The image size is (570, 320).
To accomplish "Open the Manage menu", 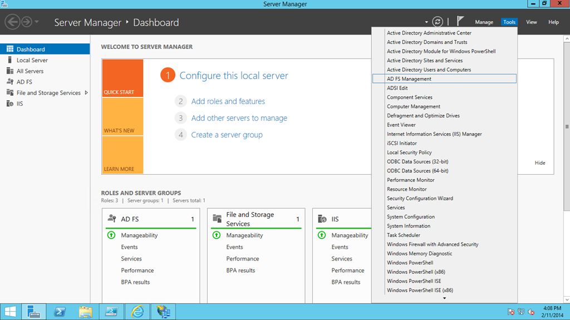I will coord(484,22).
